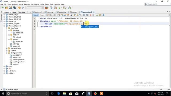This screenshot has width=171, height=96.
Task: Open the Tools menu
Action: click(52, 4)
